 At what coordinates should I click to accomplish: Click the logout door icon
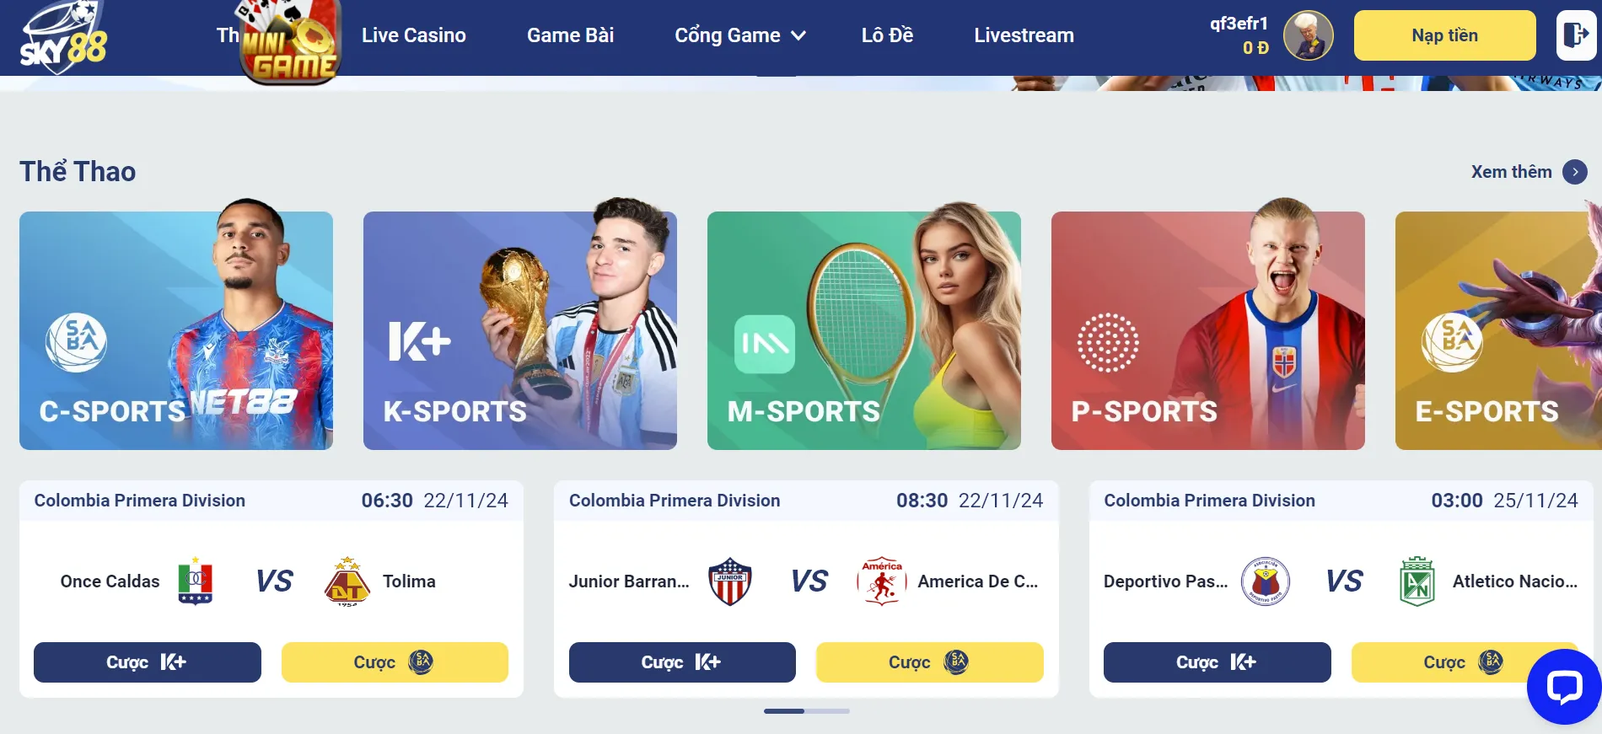coord(1576,35)
